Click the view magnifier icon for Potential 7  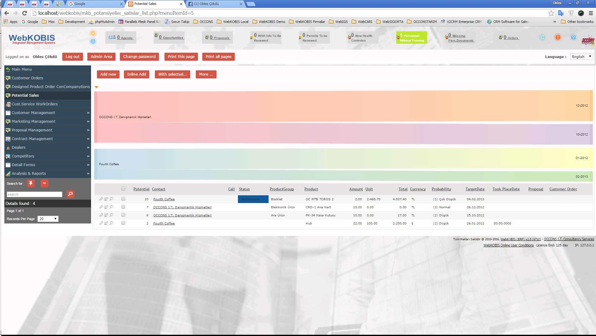pos(111,207)
